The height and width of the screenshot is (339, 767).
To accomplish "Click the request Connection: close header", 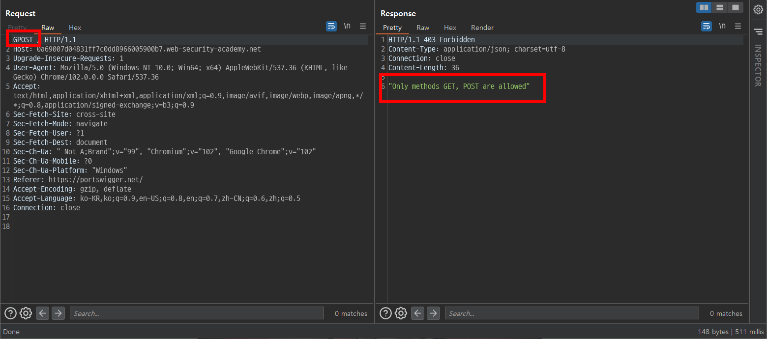I will [47, 208].
